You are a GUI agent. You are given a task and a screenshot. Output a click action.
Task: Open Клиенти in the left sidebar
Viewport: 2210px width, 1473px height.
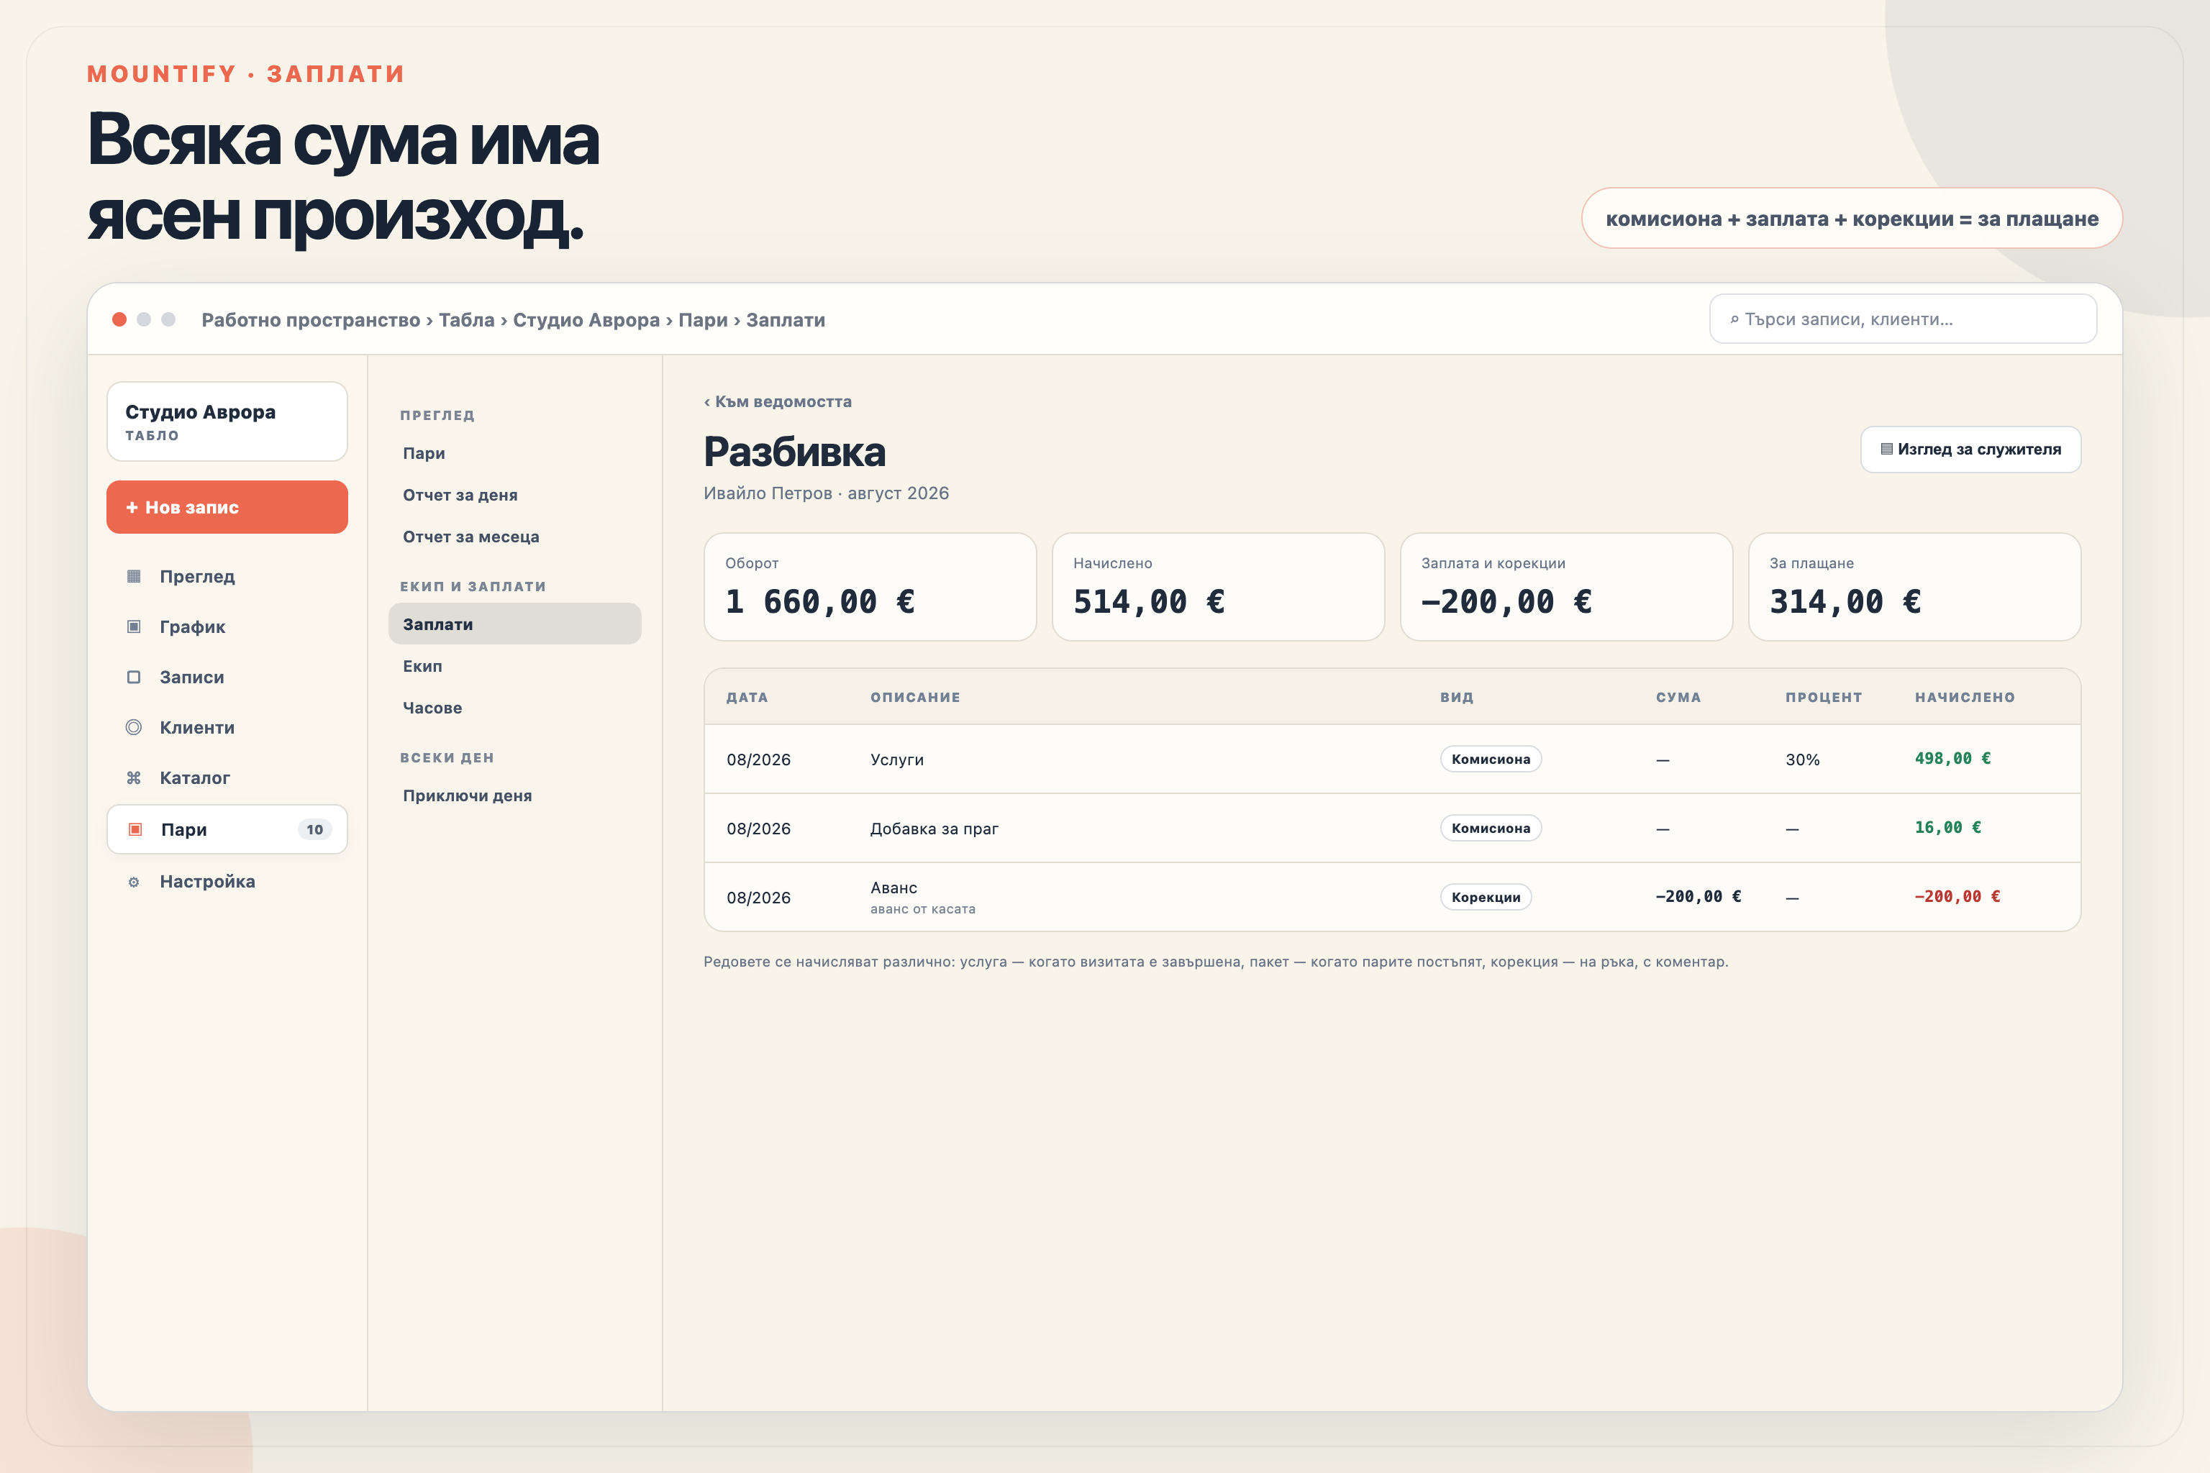point(227,727)
